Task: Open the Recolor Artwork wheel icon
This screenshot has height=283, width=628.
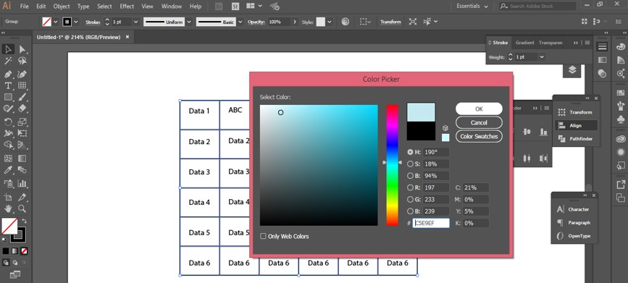Action: coord(346,22)
